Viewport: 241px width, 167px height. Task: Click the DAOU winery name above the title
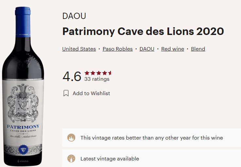pyautogui.click(x=74, y=16)
